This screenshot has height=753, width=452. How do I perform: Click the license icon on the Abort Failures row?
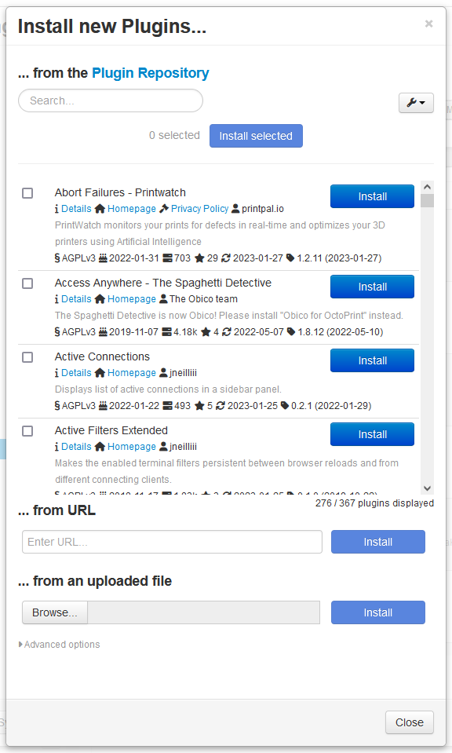coord(57,257)
